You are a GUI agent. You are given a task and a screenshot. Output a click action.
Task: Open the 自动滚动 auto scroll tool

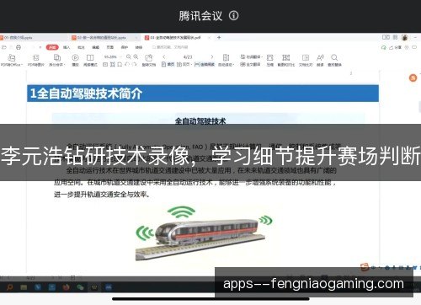click(226, 61)
